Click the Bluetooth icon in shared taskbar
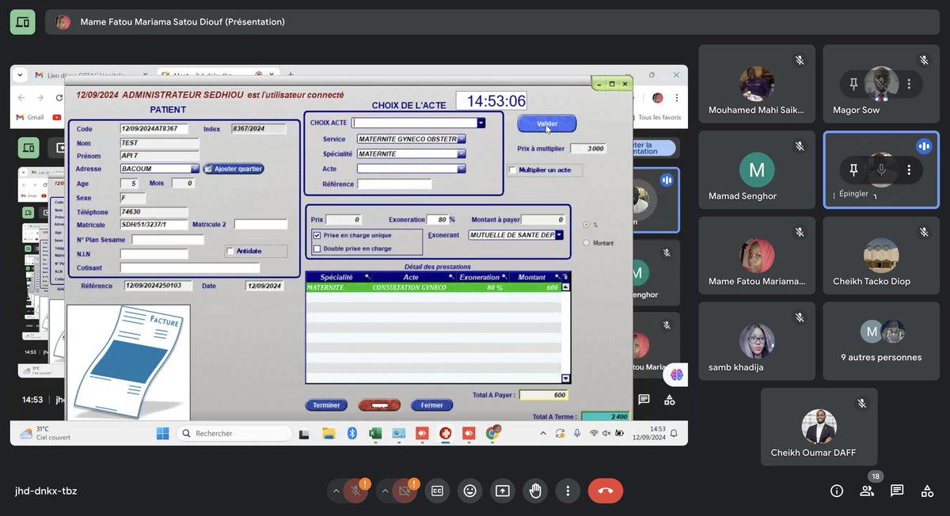 click(352, 434)
